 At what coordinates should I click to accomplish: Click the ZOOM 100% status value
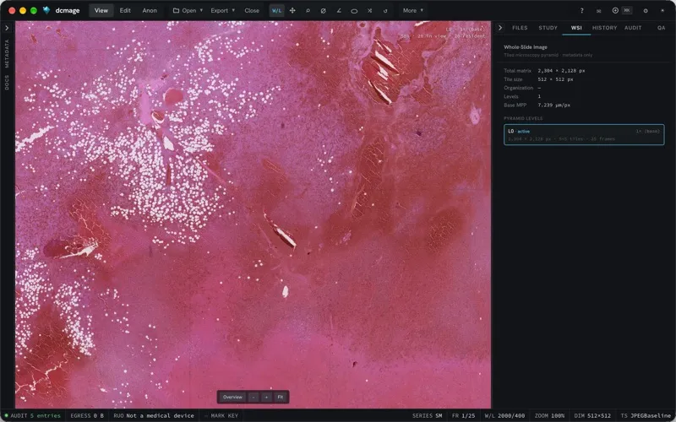[x=549, y=415]
